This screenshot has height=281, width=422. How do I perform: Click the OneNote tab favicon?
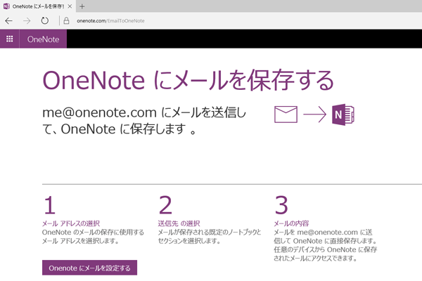[7, 6]
